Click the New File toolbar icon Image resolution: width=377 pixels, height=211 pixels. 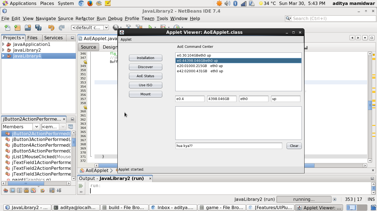click(7, 27)
